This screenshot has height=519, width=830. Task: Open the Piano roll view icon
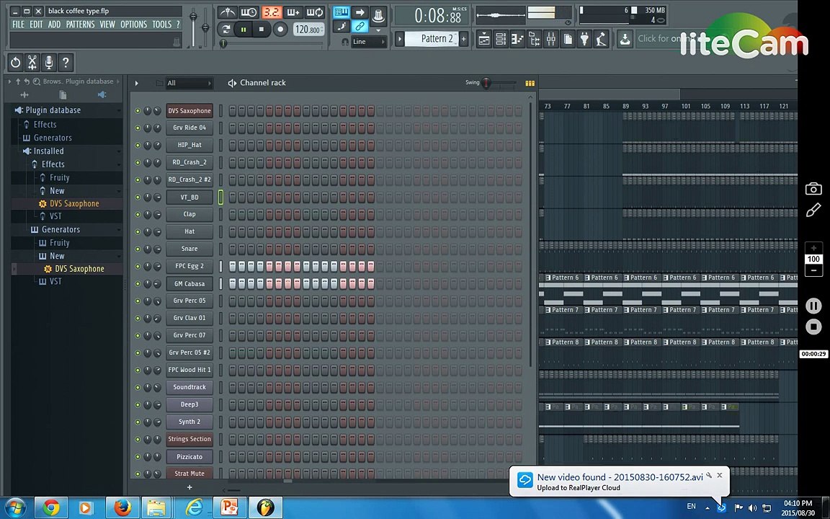517,39
